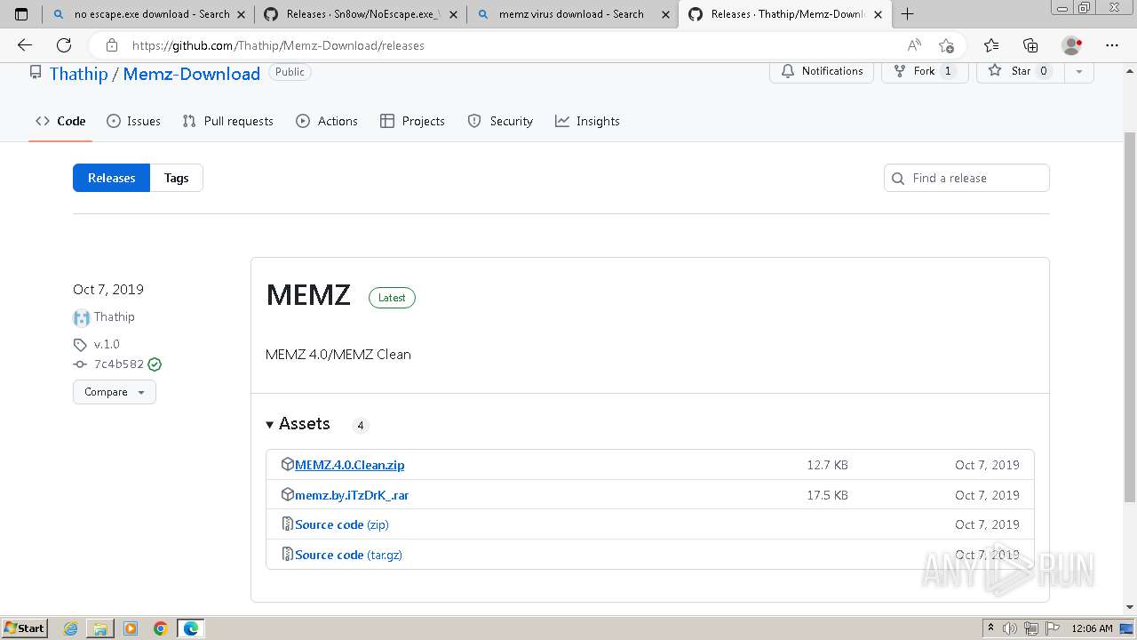Viewport: 1137px width, 640px height.
Task: Click the Notifications button
Action: tap(822, 71)
